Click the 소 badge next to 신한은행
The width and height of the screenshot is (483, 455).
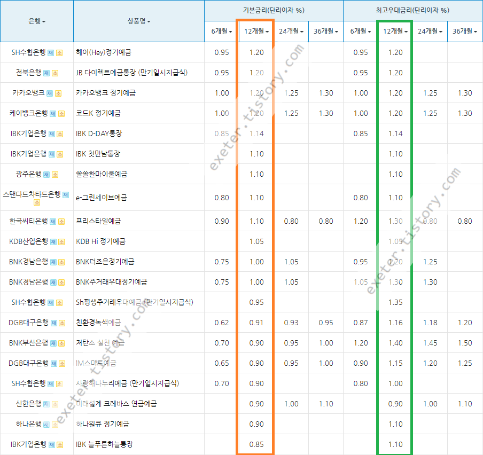55,404
